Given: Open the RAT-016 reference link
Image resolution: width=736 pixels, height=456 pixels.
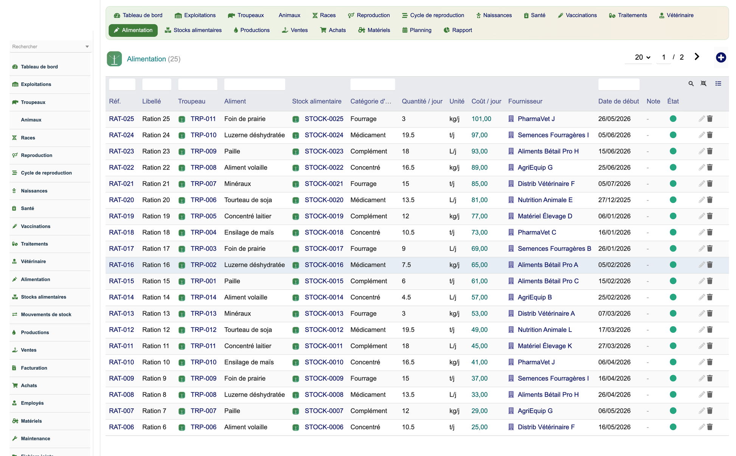Looking at the screenshot, I should [121, 265].
